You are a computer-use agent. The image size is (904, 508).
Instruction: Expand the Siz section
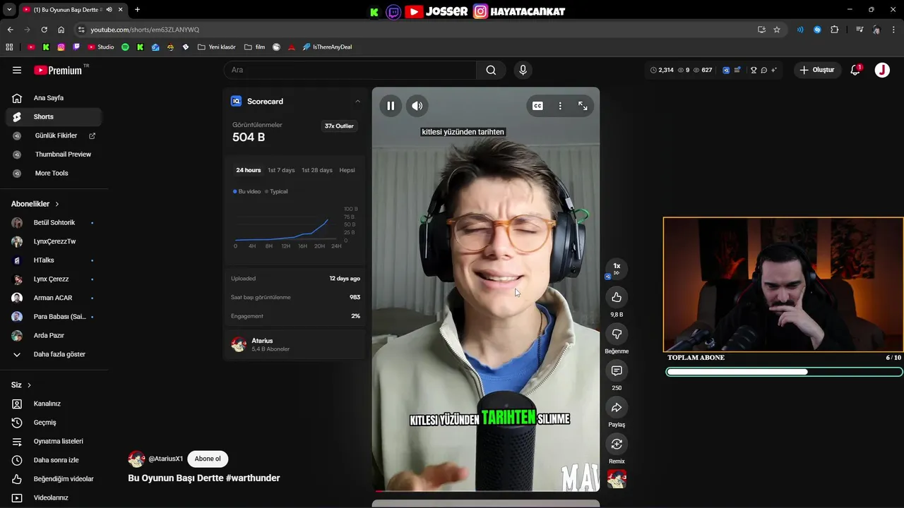pyautogui.click(x=21, y=385)
